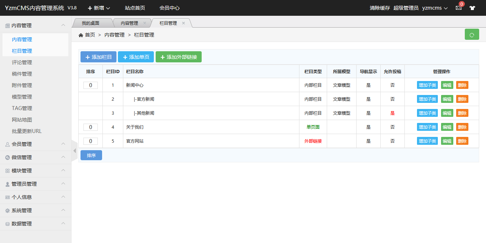Open the 新增 dropdown in top bar
Viewport: 486px width, 243px height.
coord(99,8)
